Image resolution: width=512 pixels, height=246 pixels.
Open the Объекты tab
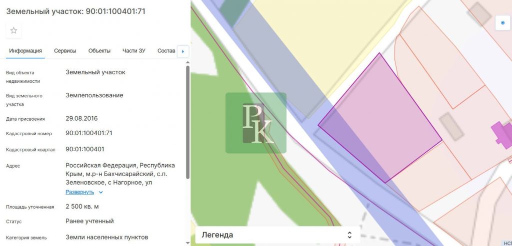pos(99,51)
